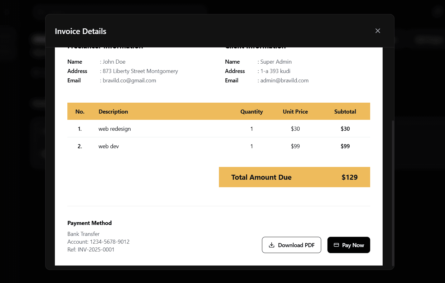Screen dimensions: 445x283
Task: Select the web dev line item
Action: [109, 146]
